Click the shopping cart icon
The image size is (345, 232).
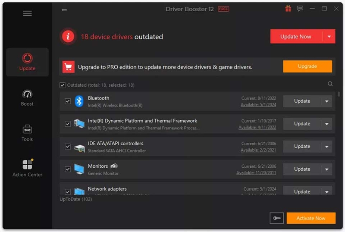coord(69,67)
